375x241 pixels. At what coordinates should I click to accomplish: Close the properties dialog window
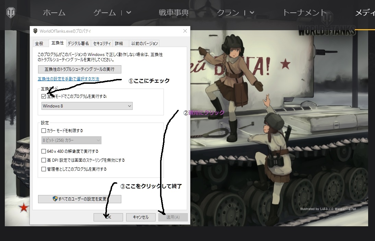(185, 31)
